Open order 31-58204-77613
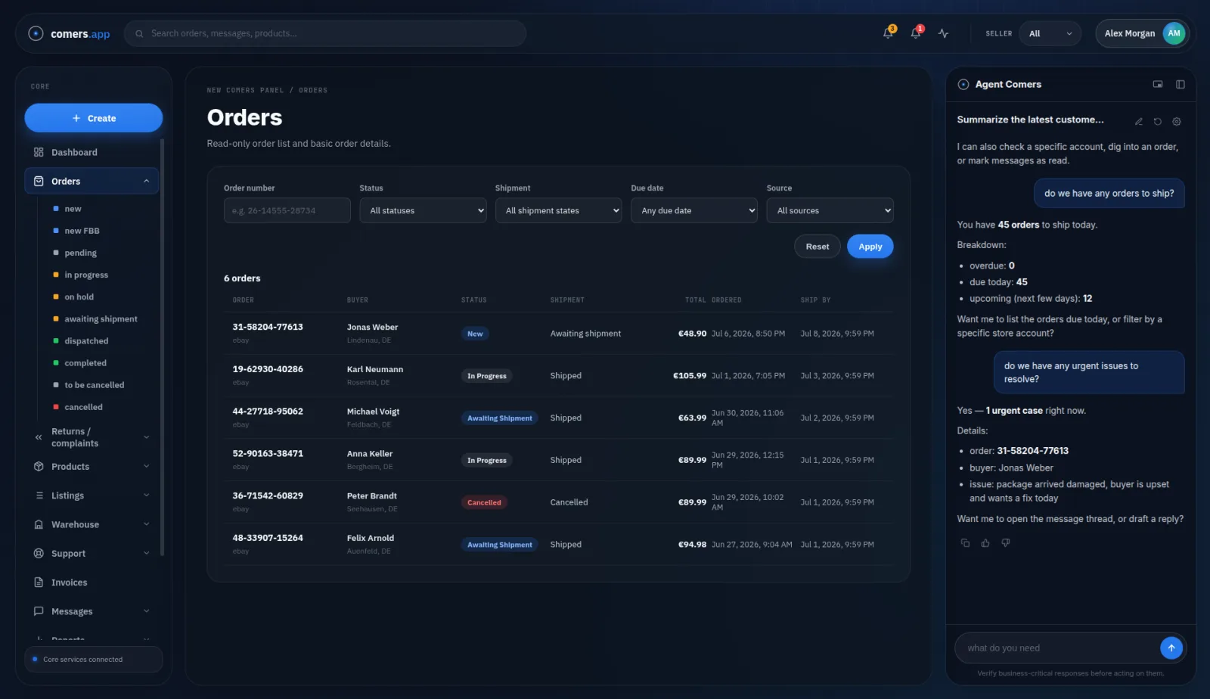This screenshot has width=1210, height=699. (268, 327)
